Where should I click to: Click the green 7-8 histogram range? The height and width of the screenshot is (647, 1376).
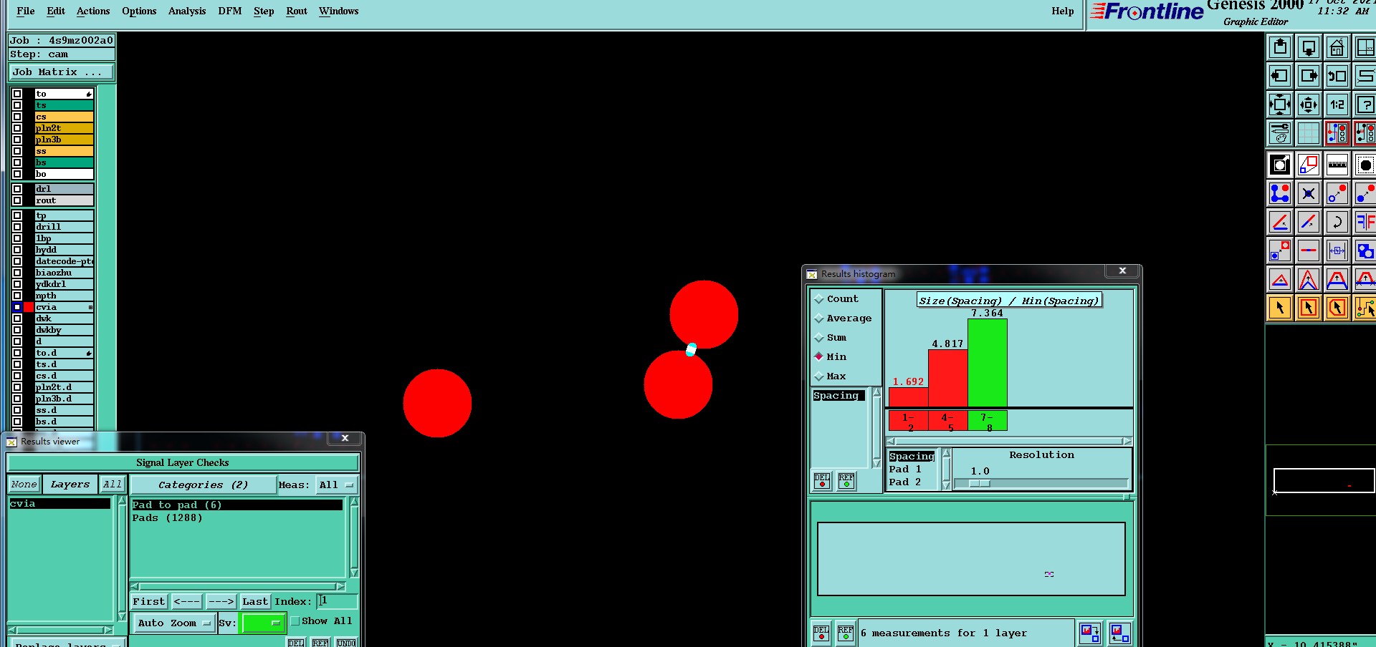point(987,421)
